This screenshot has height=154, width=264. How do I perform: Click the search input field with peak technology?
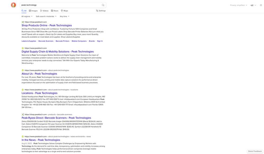(x=61, y=5)
